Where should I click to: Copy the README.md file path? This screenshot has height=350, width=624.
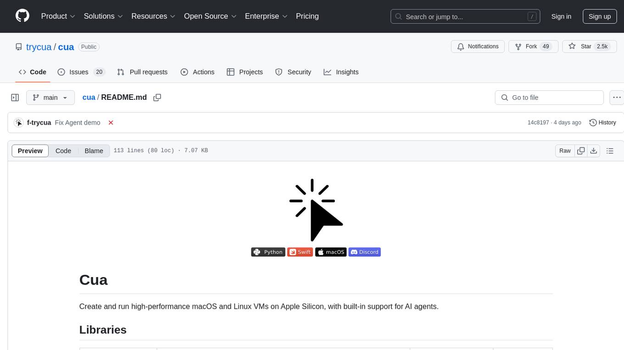(157, 98)
